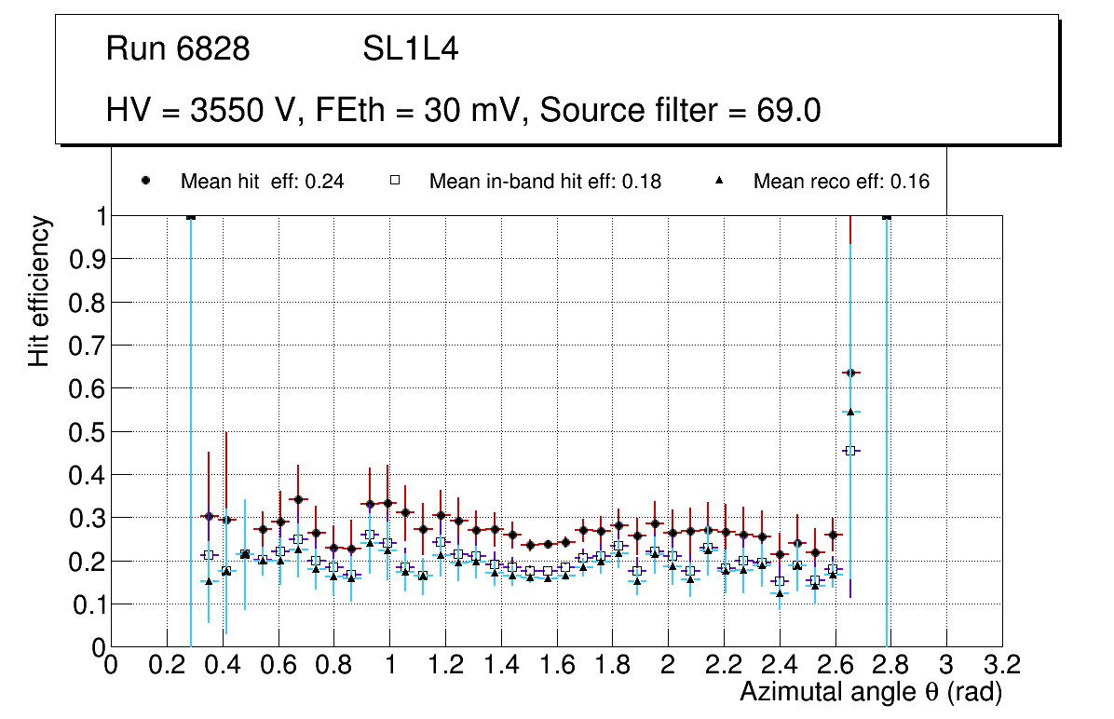Click the top data point at 2.8 rad
The image size is (1114, 719).
tap(887, 216)
